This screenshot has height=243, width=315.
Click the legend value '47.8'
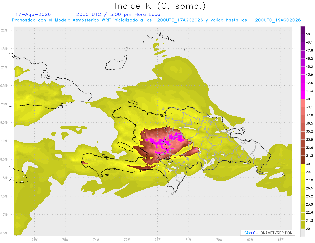pos(309,51)
